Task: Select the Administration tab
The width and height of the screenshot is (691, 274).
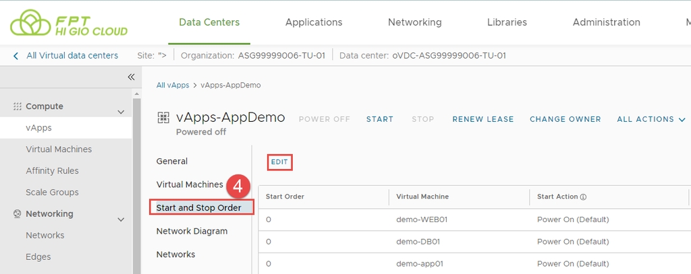Action: point(606,22)
